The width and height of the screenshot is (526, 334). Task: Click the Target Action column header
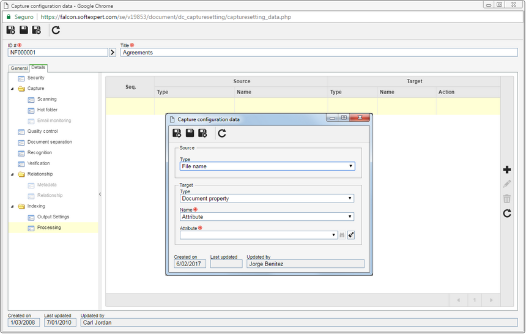click(x=468, y=92)
